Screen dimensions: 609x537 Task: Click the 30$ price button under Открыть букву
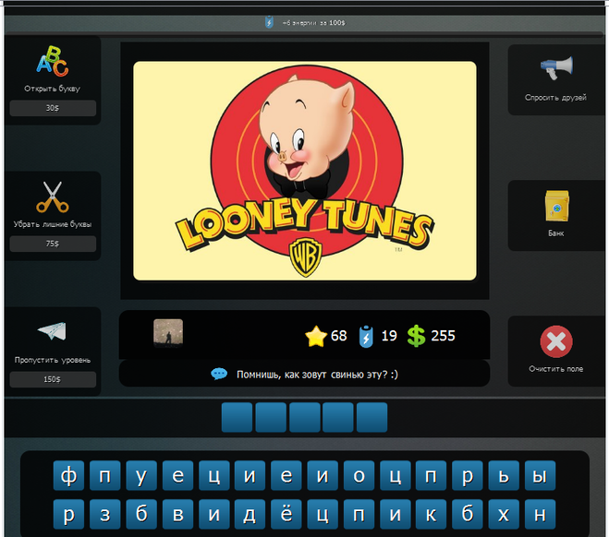53,108
